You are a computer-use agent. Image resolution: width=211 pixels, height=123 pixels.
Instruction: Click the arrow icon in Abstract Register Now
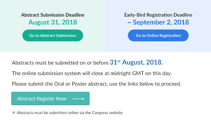[78, 99]
